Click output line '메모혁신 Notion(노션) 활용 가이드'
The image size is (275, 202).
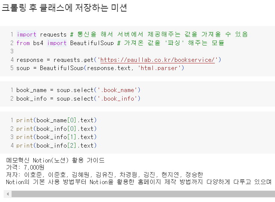55,160
